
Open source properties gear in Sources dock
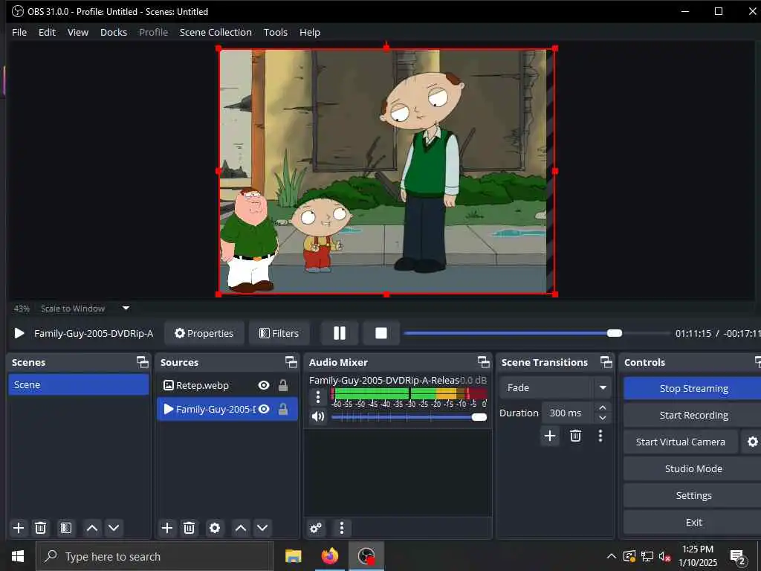click(215, 528)
